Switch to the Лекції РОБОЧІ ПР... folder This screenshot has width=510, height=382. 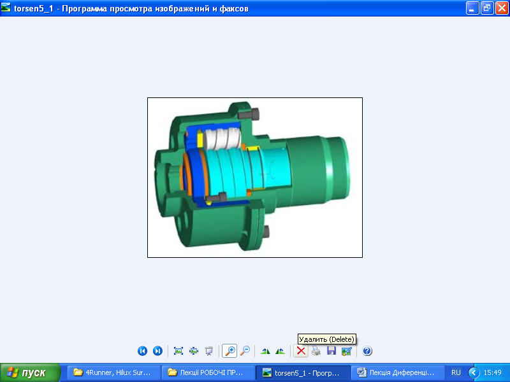coord(209,372)
